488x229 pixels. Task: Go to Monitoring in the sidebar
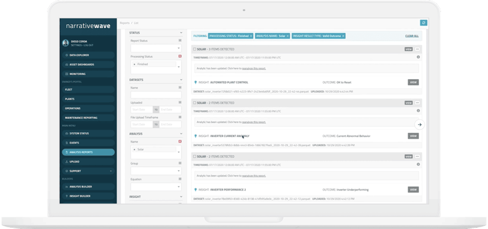click(88, 74)
